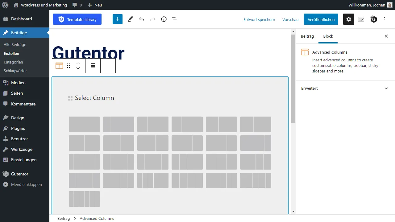This screenshot has width=395, height=222.
Task: Open Alle Beiträge submenu
Action: coord(15,44)
